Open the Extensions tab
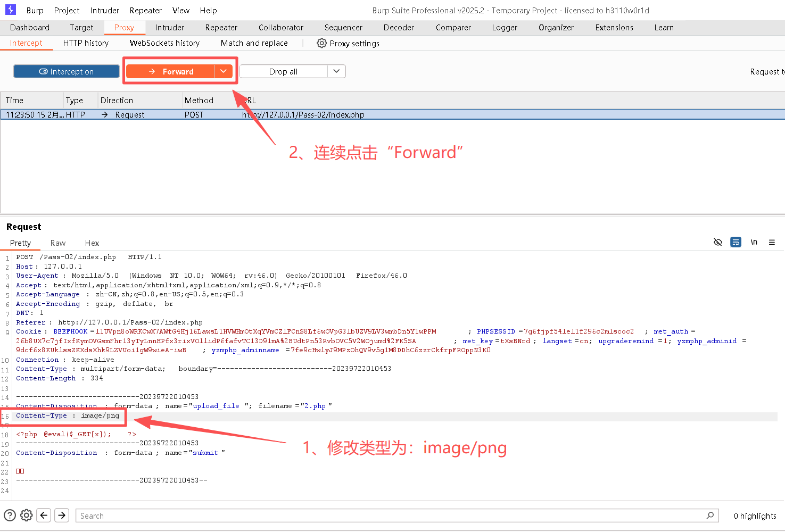 [614, 28]
